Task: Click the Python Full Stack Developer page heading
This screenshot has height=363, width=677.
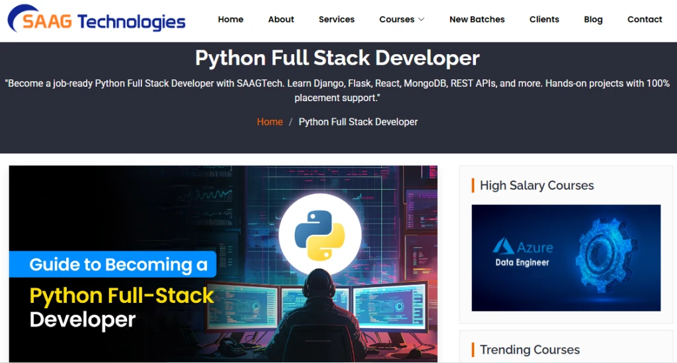Action: 337,58
